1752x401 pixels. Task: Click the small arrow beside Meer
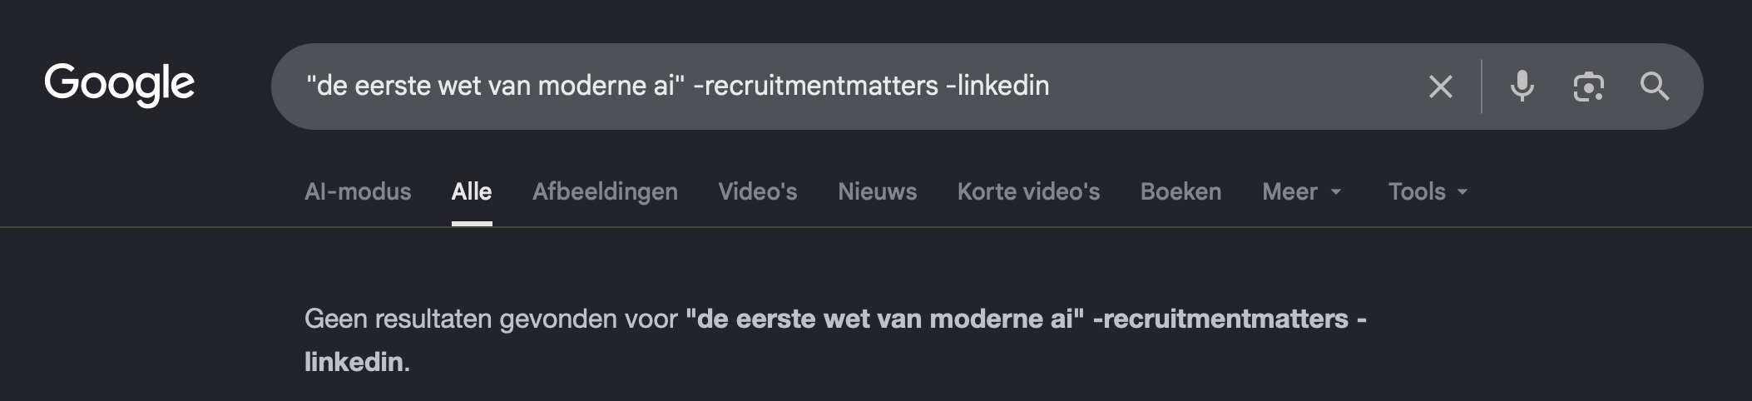pos(1336,192)
